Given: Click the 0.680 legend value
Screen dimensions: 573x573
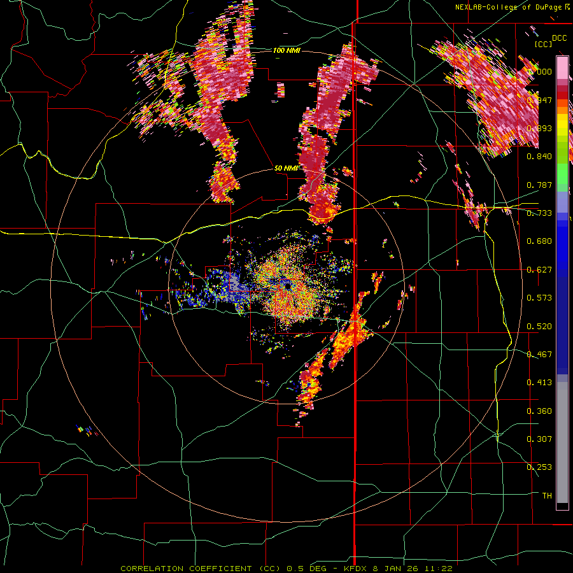Looking at the screenshot, I should click(539, 241).
